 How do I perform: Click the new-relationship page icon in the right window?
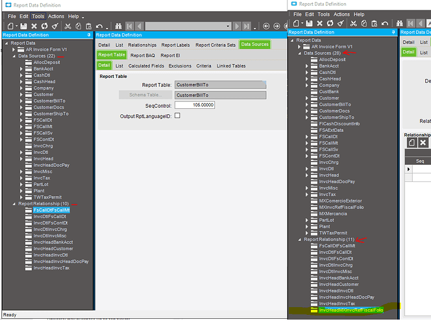[412, 142]
